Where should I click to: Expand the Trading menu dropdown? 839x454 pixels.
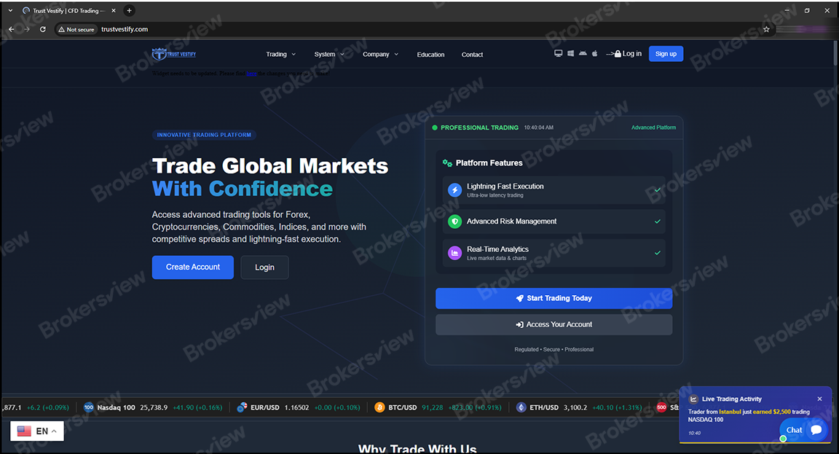pos(280,54)
